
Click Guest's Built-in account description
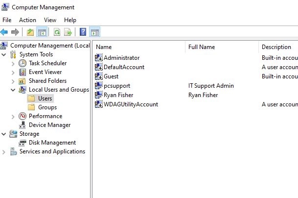coord(280,76)
